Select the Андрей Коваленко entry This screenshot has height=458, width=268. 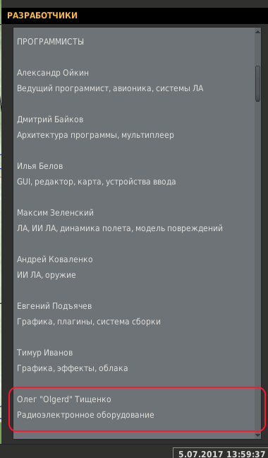coord(55,259)
